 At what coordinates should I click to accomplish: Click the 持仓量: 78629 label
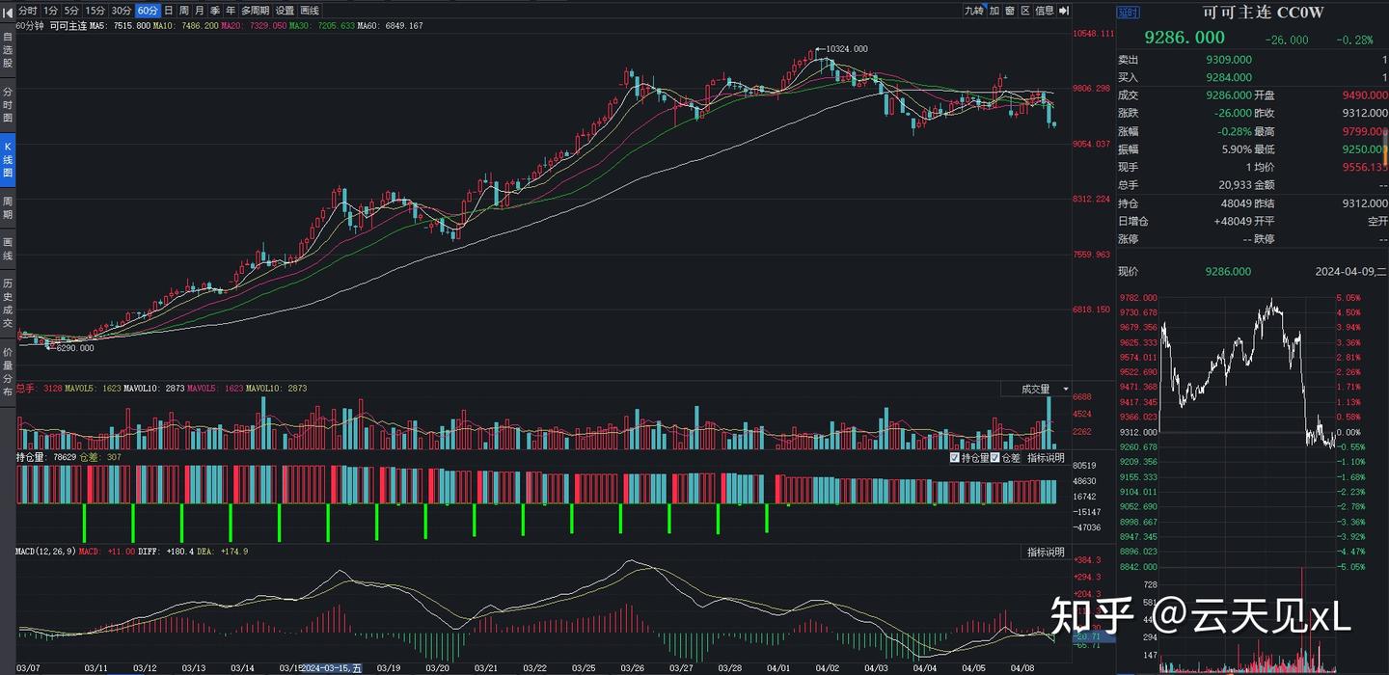[45, 458]
